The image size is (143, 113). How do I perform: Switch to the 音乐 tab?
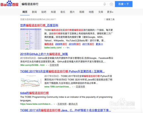coord(63,12)
